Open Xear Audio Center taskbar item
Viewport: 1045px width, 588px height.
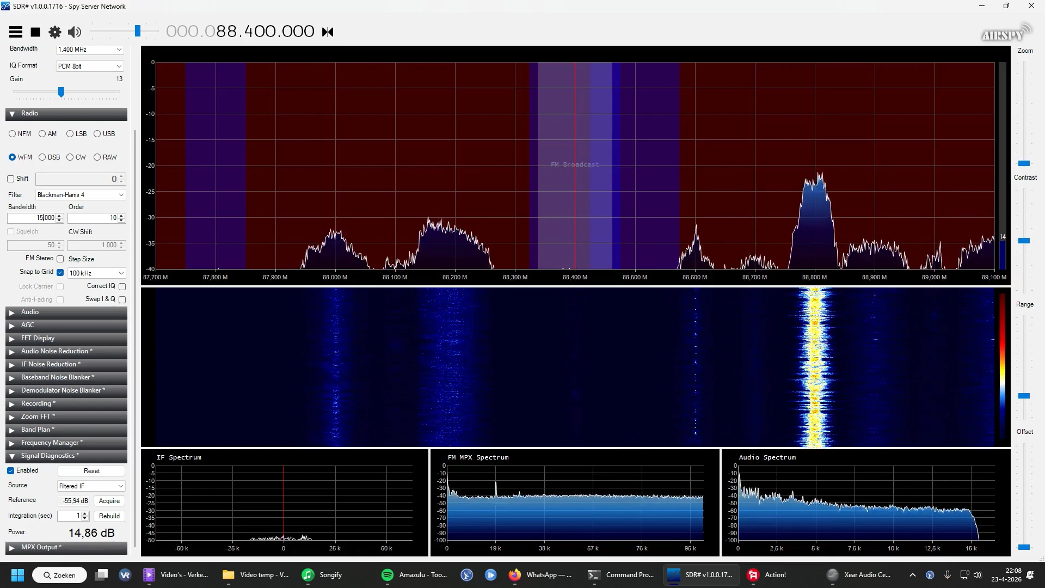tap(859, 575)
